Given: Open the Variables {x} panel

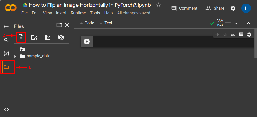Looking at the screenshot, I should click(6, 53).
